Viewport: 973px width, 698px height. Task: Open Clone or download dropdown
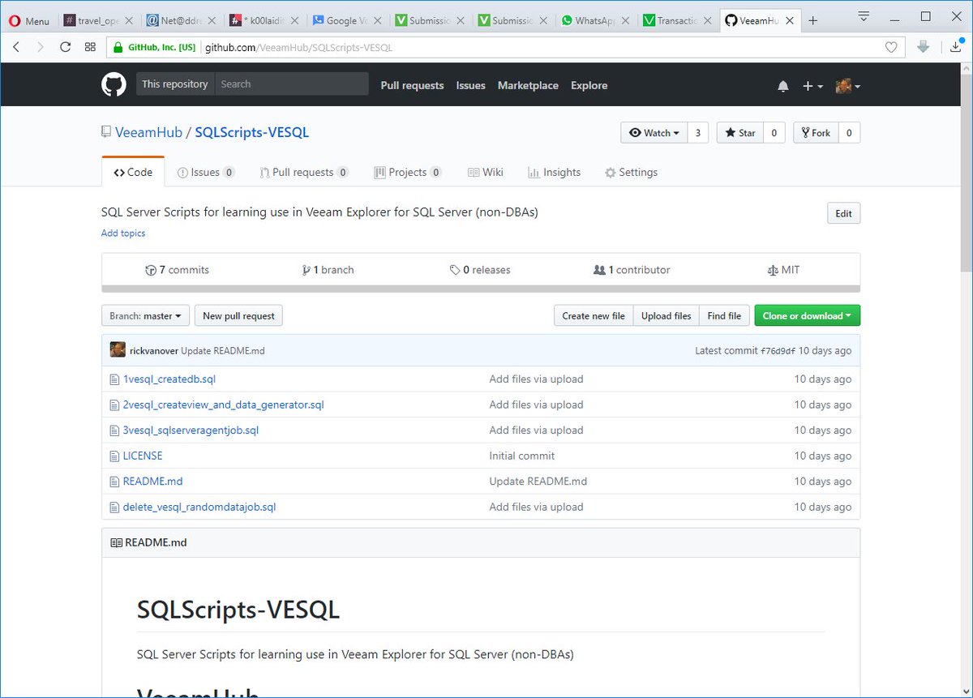[x=807, y=316]
